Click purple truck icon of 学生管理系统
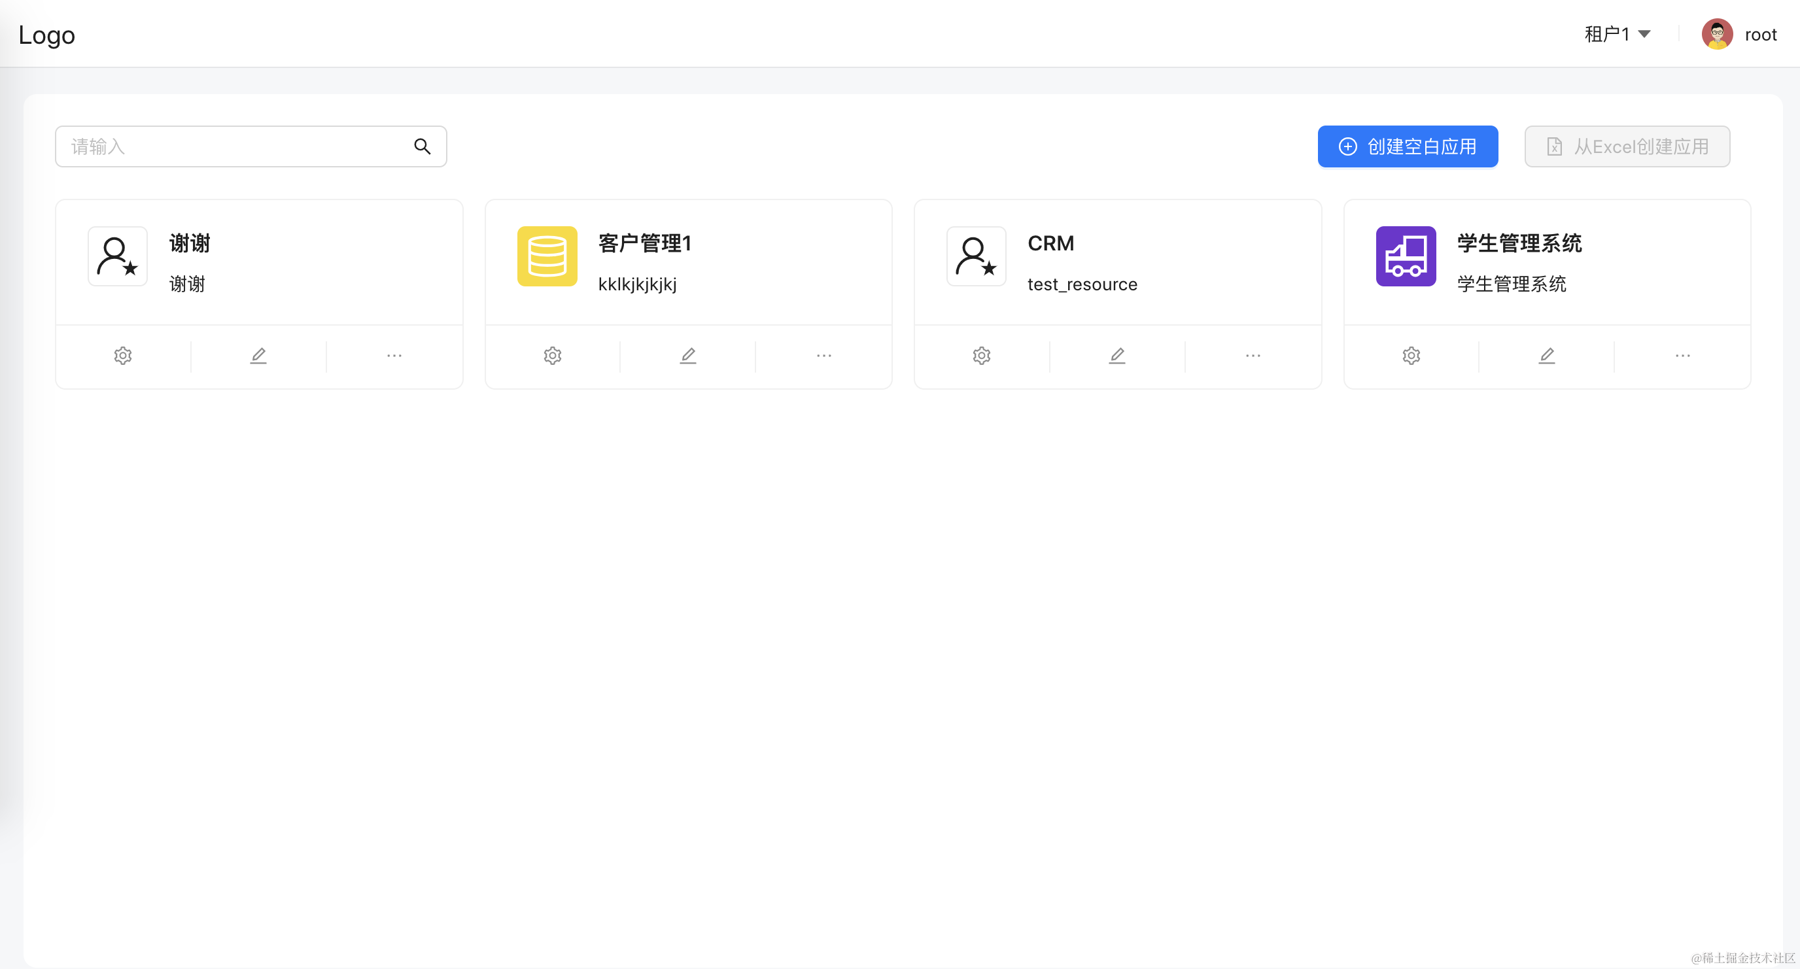1800x969 pixels. (x=1405, y=256)
